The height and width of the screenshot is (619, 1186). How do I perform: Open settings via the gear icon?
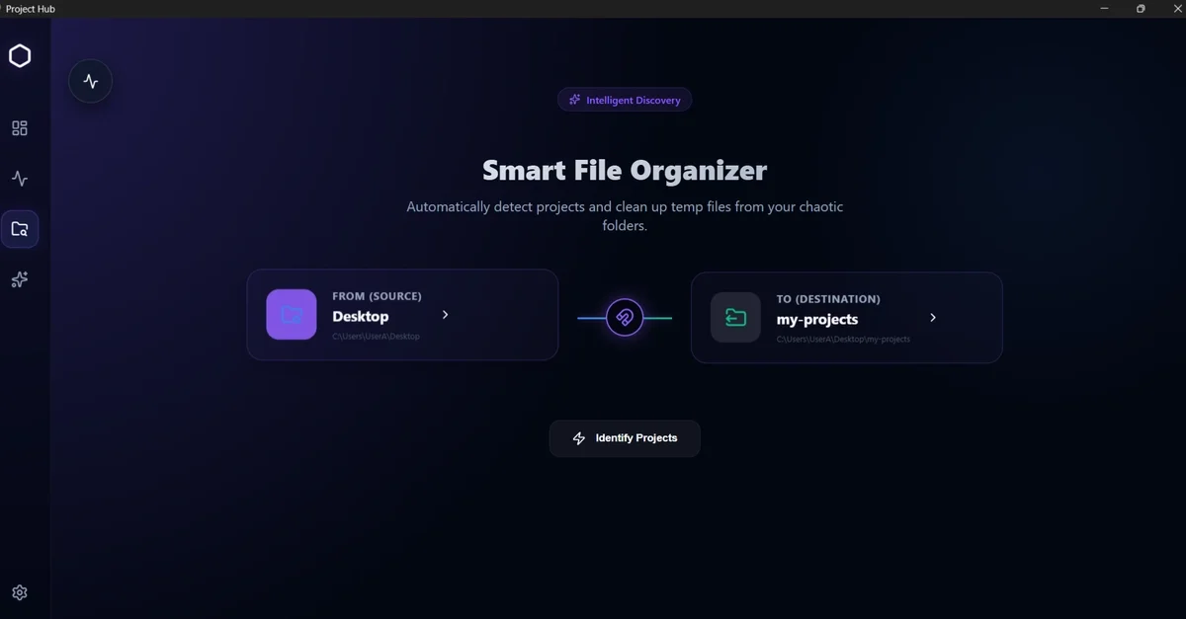pos(20,592)
